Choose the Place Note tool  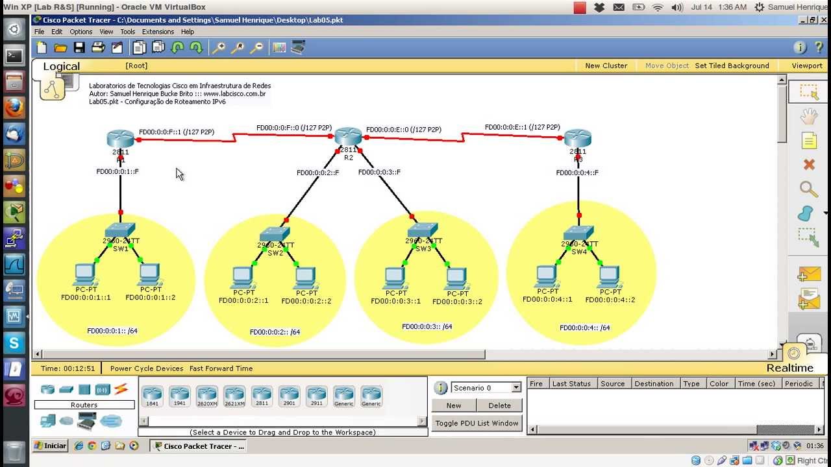point(808,141)
